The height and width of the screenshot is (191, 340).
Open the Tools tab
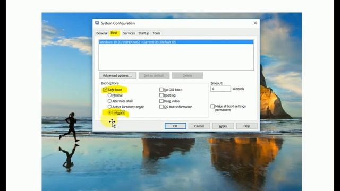click(x=156, y=33)
